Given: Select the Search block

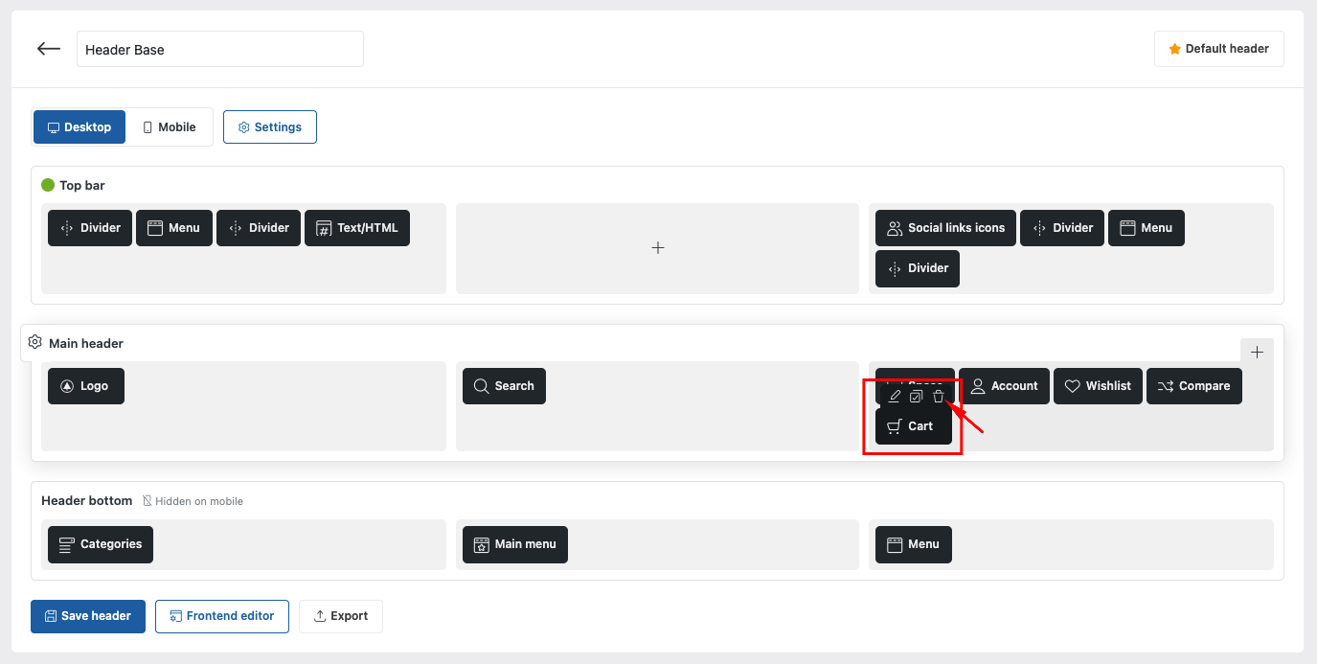Looking at the screenshot, I should (504, 386).
